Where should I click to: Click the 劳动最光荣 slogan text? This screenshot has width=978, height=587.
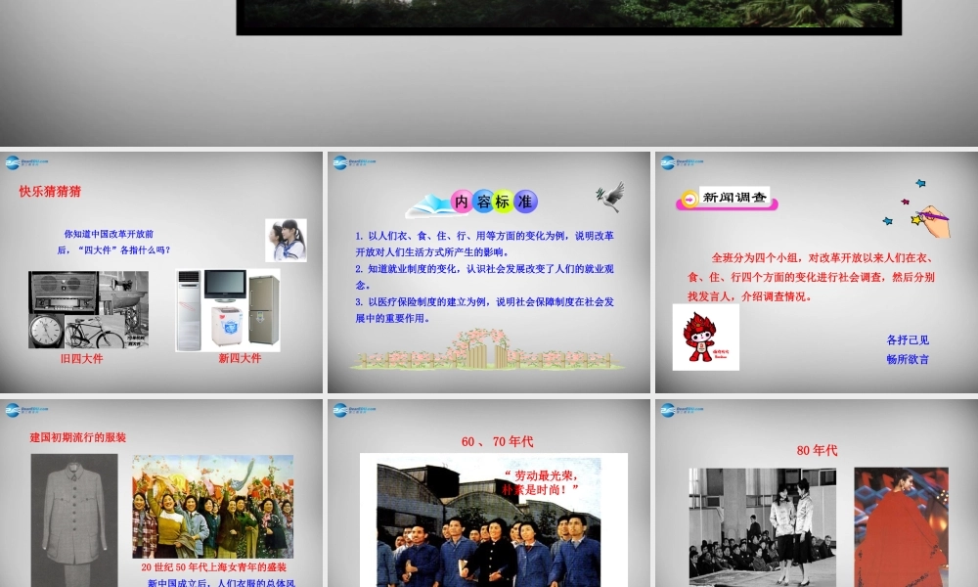[542, 483]
